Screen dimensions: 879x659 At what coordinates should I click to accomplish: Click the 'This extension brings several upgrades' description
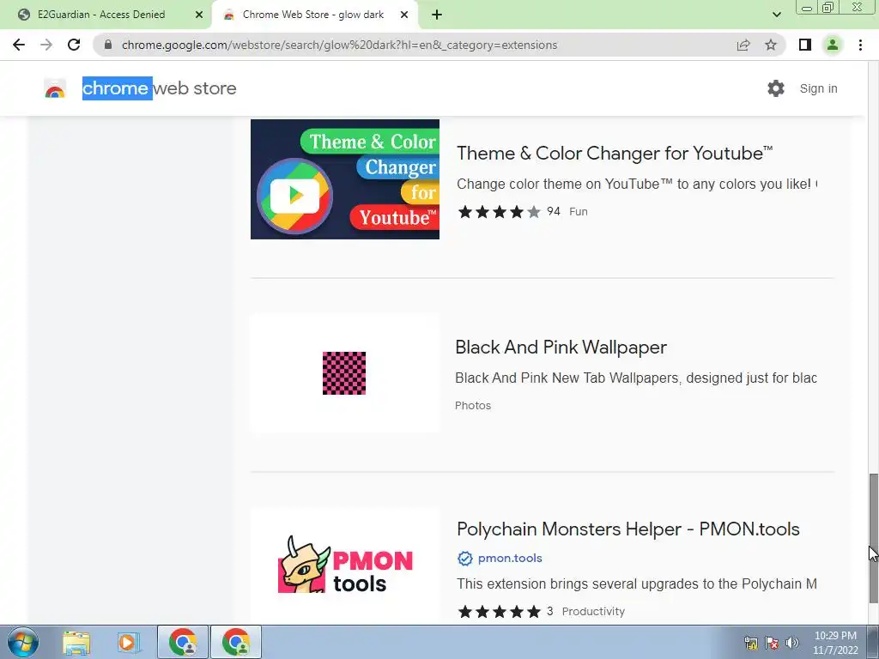coord(636,583)
